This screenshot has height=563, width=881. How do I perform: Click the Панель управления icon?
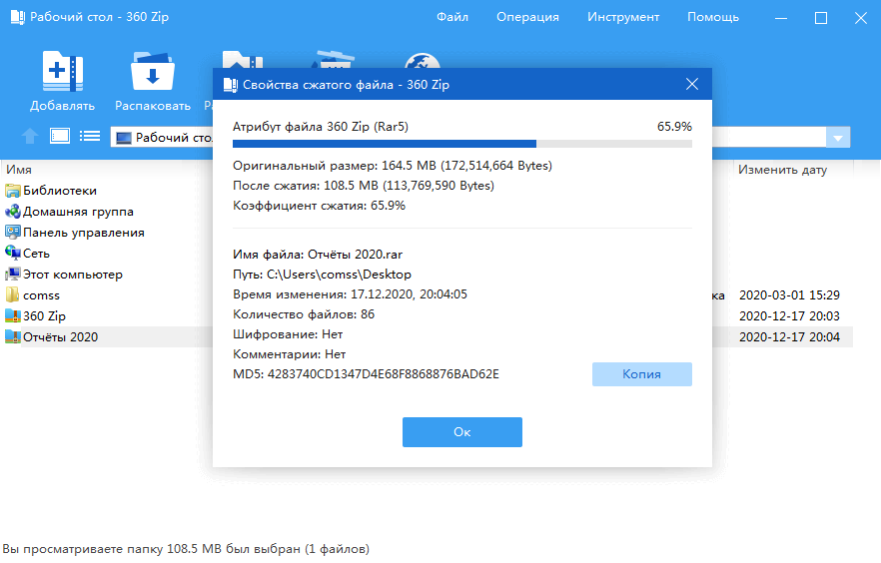click(x=12, y=233)
